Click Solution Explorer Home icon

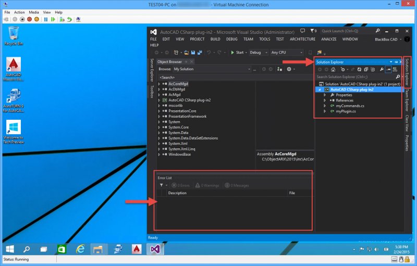pyautogui.click(x=333, y=70)
